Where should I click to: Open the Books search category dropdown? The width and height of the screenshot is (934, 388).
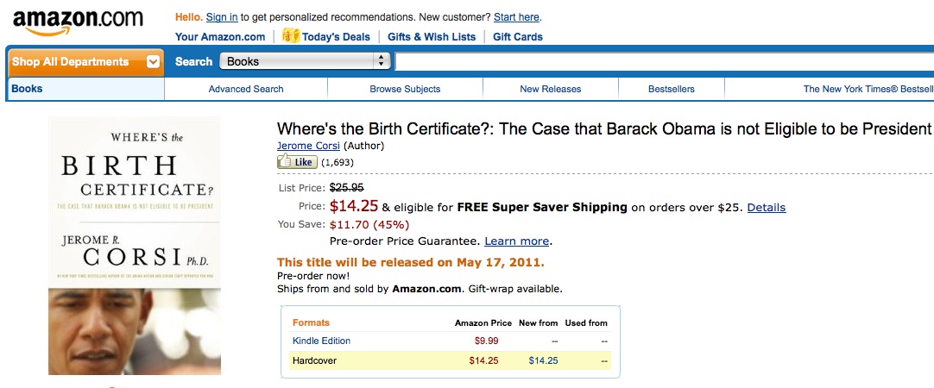click(x=306, y=61)
